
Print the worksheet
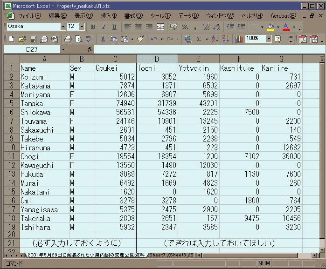click(68, 39)
